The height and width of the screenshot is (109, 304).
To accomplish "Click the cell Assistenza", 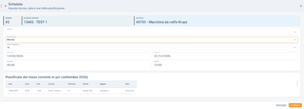I will [x=104, y=91].
